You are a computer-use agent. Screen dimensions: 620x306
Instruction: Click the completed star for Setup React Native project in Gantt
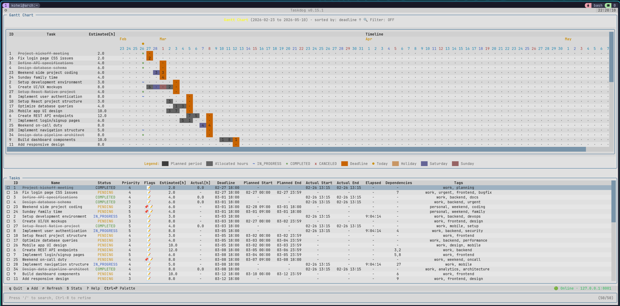pyautogui.click(x=143, y=92)
